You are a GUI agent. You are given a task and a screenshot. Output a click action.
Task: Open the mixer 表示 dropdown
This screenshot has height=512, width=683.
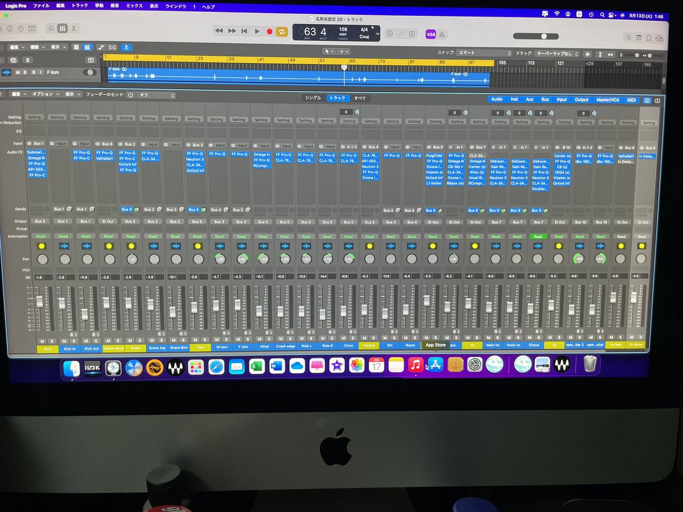tap(72, 94)
